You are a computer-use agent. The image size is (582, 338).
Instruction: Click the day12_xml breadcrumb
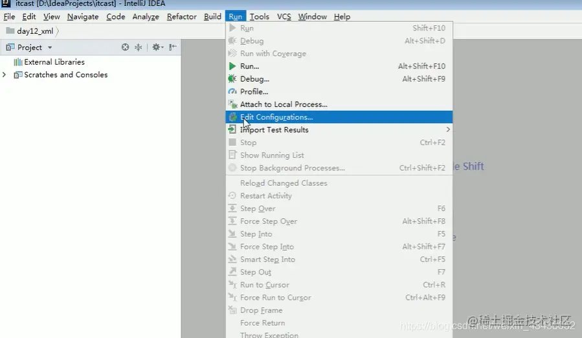click(x=35, y=31)
